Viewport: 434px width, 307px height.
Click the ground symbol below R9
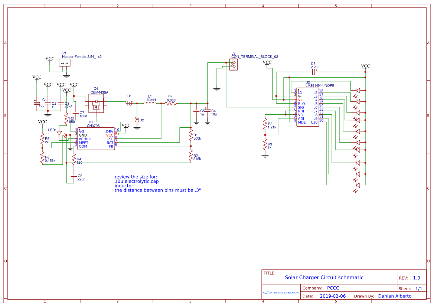coord(265,156)
